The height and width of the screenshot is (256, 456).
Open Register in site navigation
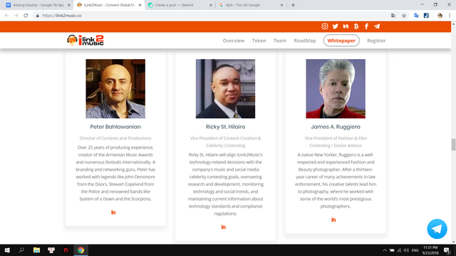[376, 41]
